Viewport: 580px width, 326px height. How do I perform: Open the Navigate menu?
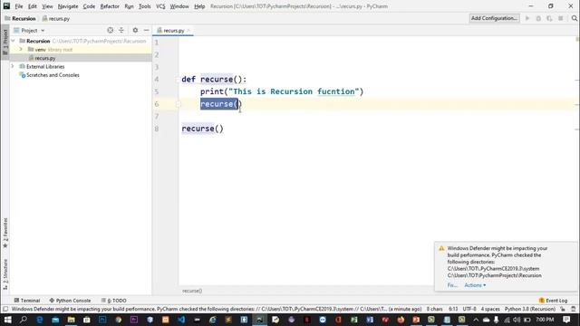68,6
